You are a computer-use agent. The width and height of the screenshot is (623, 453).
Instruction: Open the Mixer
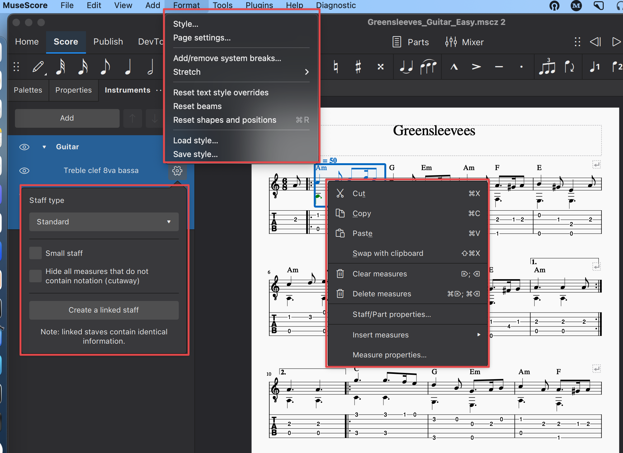[x=464, y=42]
